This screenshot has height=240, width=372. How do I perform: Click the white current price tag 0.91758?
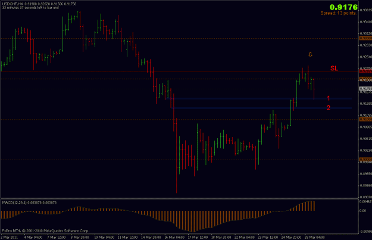365,89
